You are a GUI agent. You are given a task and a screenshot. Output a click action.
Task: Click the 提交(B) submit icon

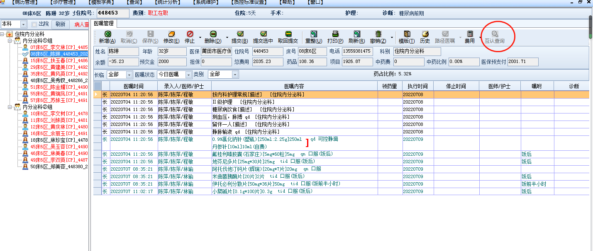[x=240, y=34]
